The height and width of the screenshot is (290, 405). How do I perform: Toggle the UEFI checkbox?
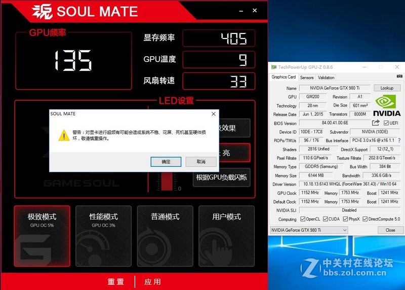point(386,123)
